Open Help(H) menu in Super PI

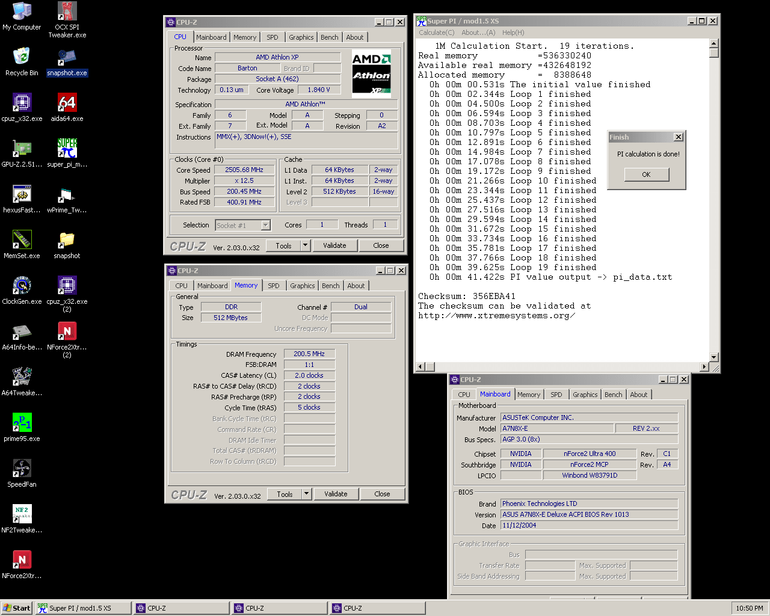[513, 32]
